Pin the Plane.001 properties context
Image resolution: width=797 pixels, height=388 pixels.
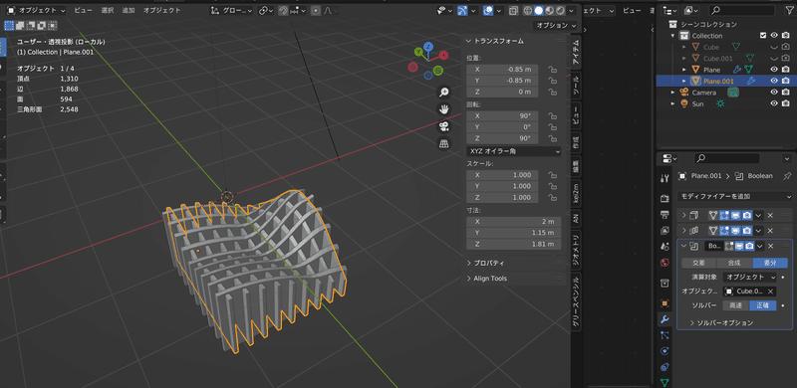[x=787, y=176]
